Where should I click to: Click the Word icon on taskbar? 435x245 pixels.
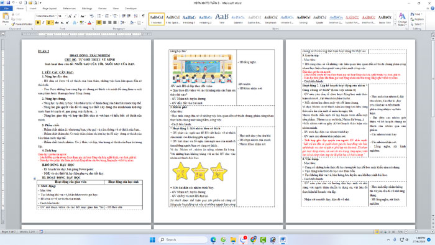coord(283,240)
